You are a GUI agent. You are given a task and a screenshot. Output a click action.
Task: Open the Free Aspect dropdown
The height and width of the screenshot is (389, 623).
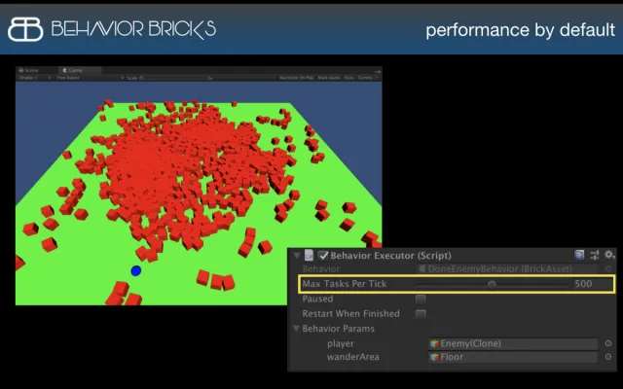[90, 78]
